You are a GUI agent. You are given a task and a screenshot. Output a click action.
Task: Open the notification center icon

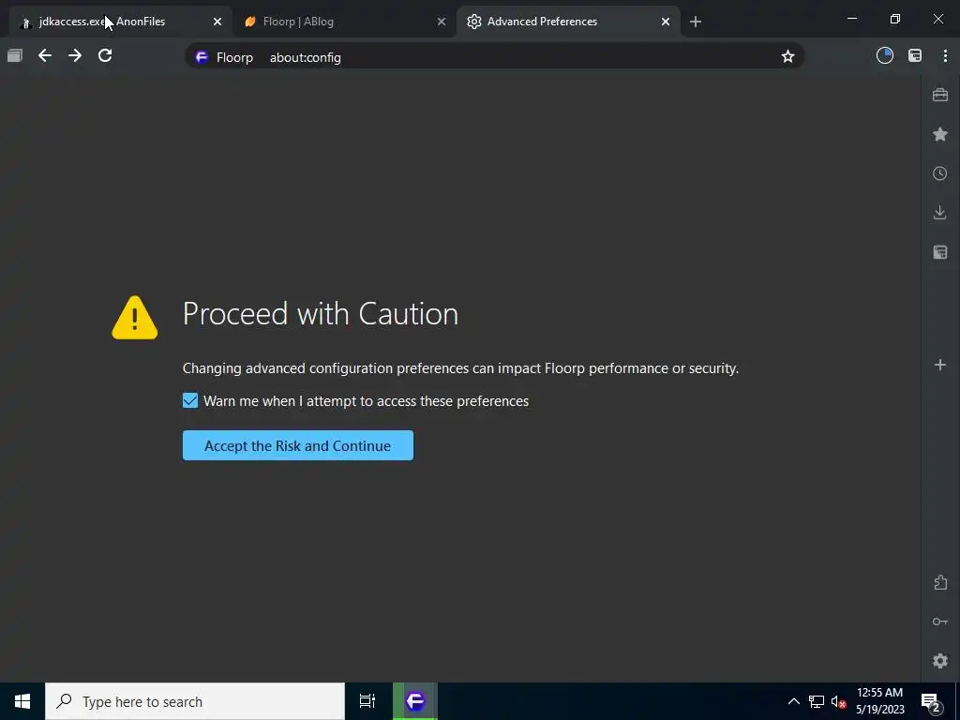pos(931,701)
